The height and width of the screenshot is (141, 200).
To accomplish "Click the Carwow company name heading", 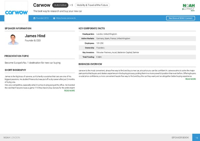I will [42, 5].
